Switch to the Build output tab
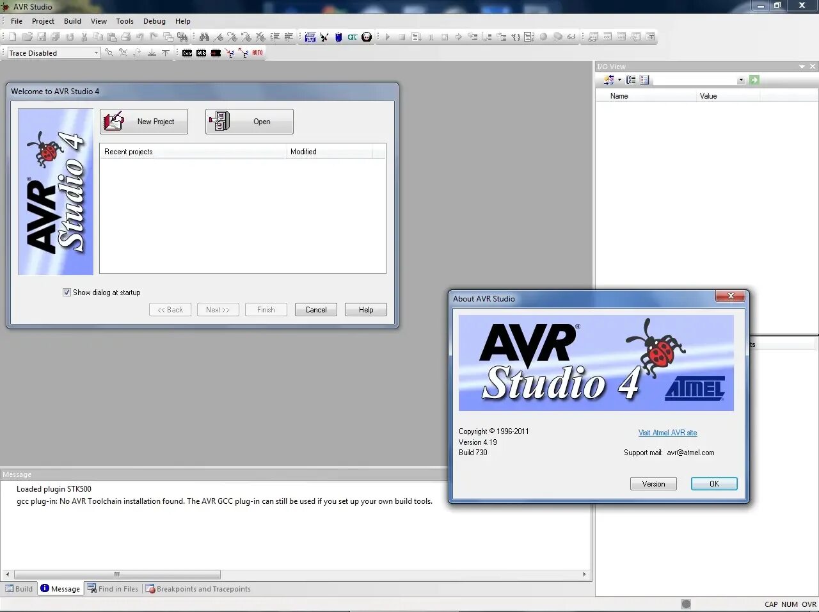 [x=19, y=589]
